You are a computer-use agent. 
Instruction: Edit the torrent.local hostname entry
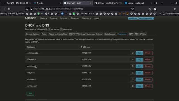pos(139,60)
